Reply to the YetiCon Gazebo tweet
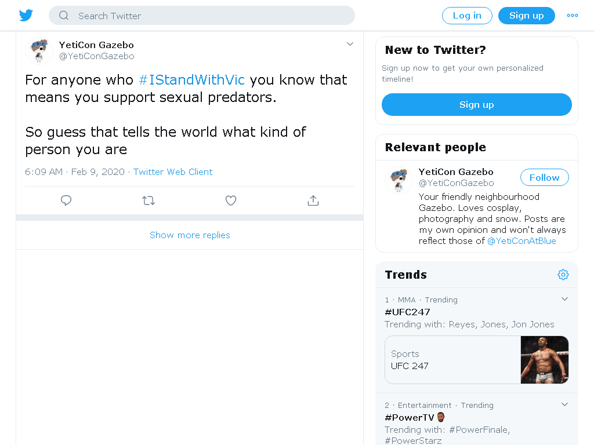The image size is (594, 445). click(x=66, y=200)
